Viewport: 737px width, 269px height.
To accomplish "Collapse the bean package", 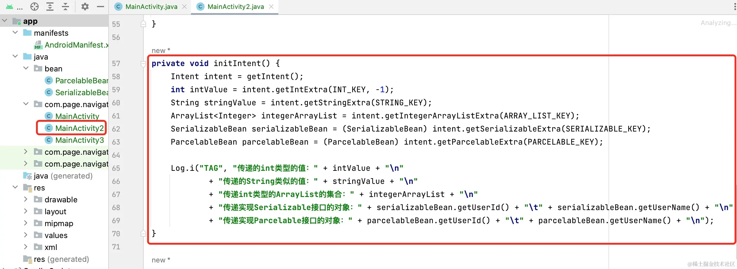I will (x=26, y=68).
